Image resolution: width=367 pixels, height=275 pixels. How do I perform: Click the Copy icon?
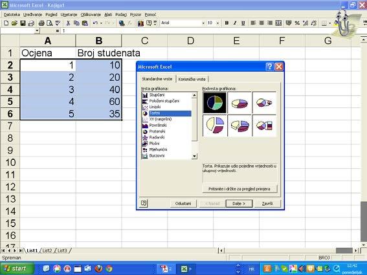coord(76,23)
